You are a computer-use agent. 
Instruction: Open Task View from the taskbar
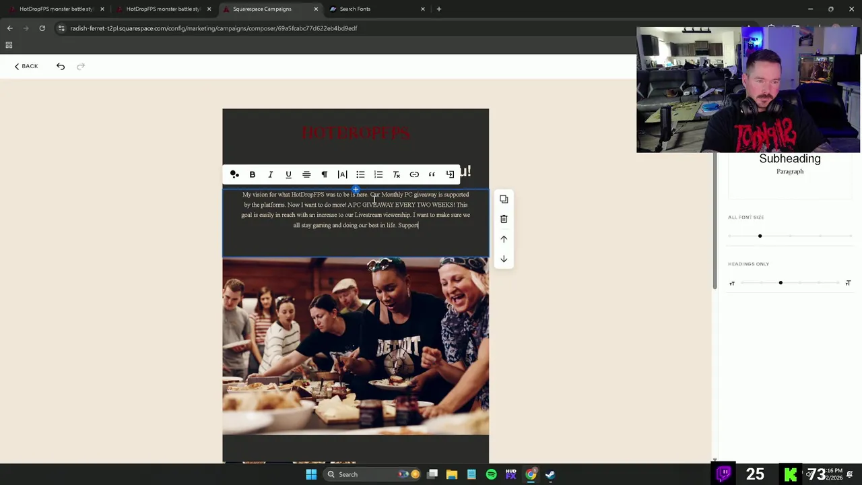click(x=433, y=474)
